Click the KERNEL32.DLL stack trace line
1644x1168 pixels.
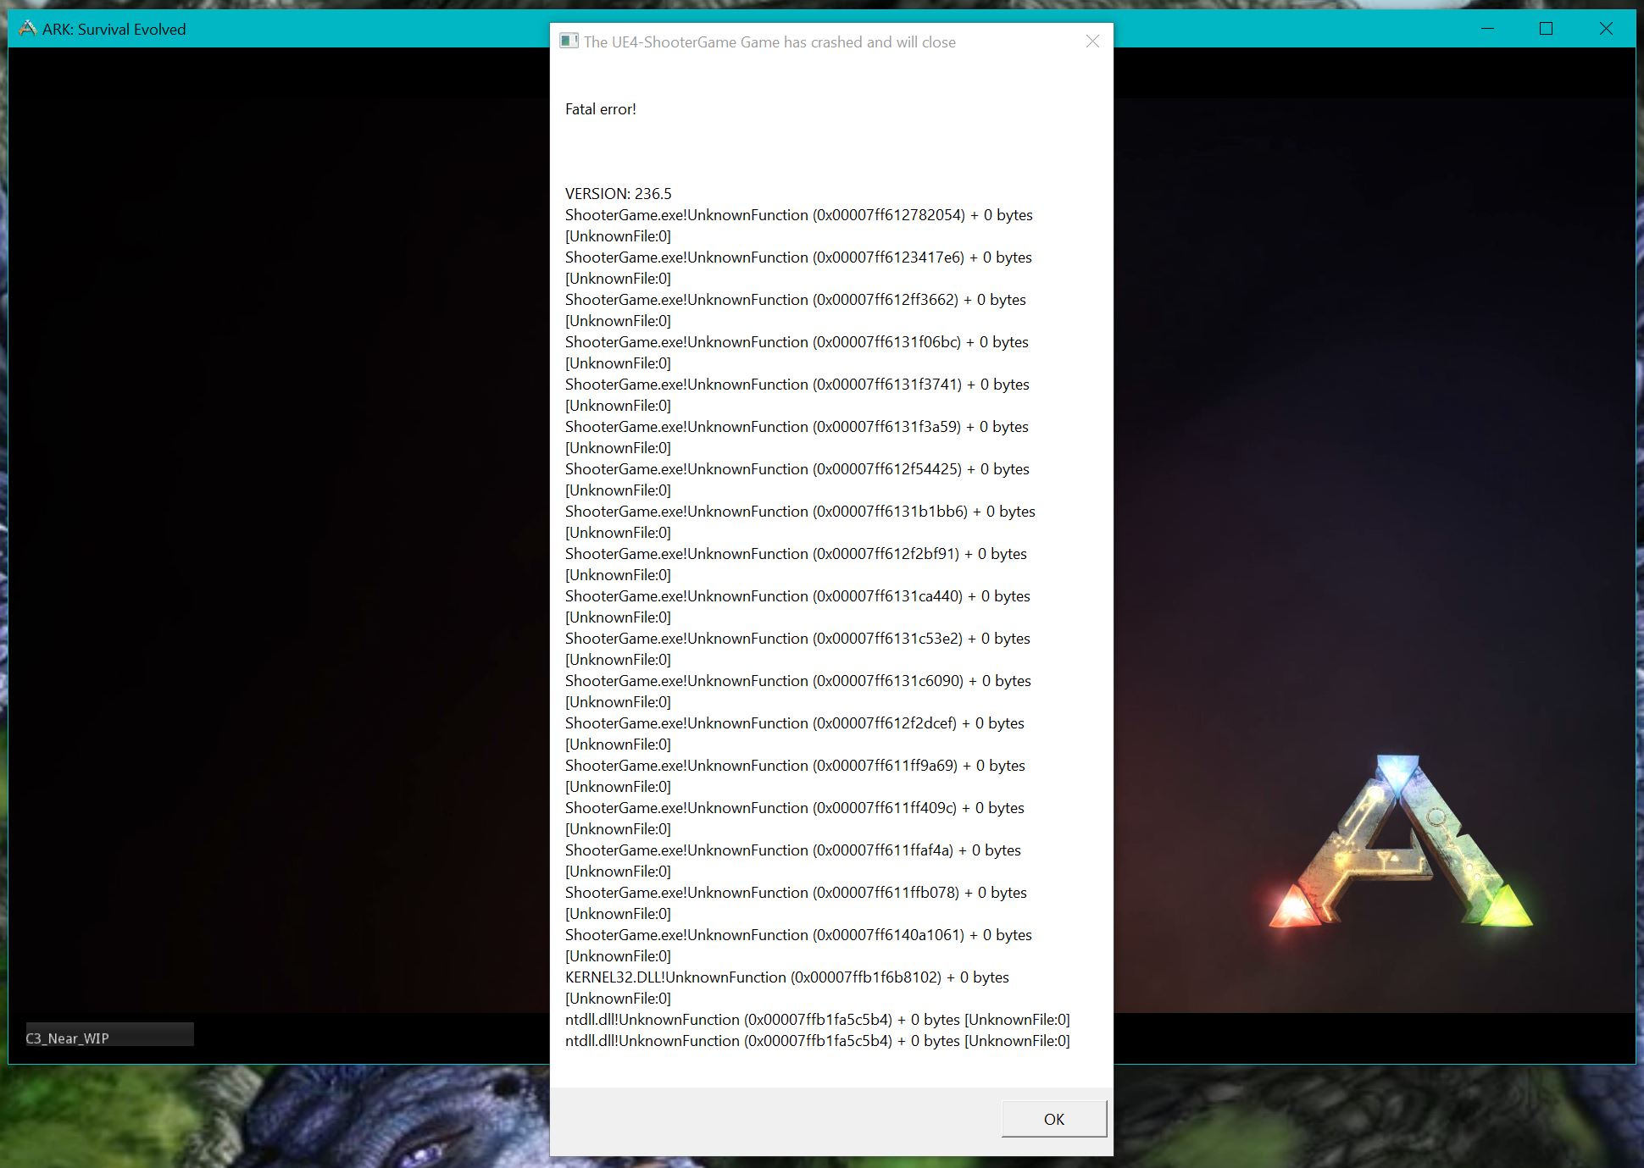786,977
